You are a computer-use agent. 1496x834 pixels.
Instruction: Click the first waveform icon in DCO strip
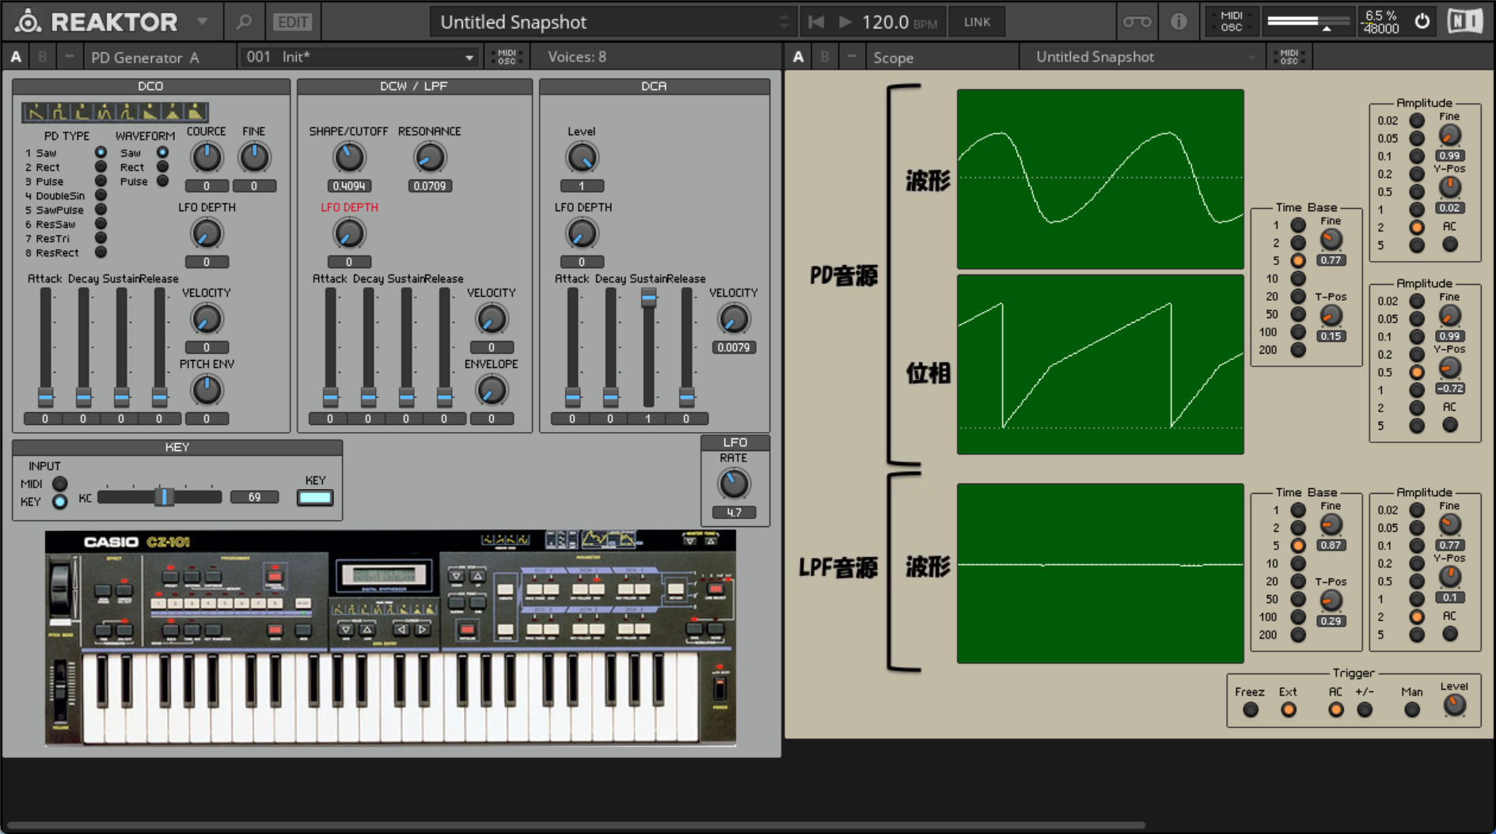click(35, 112)
